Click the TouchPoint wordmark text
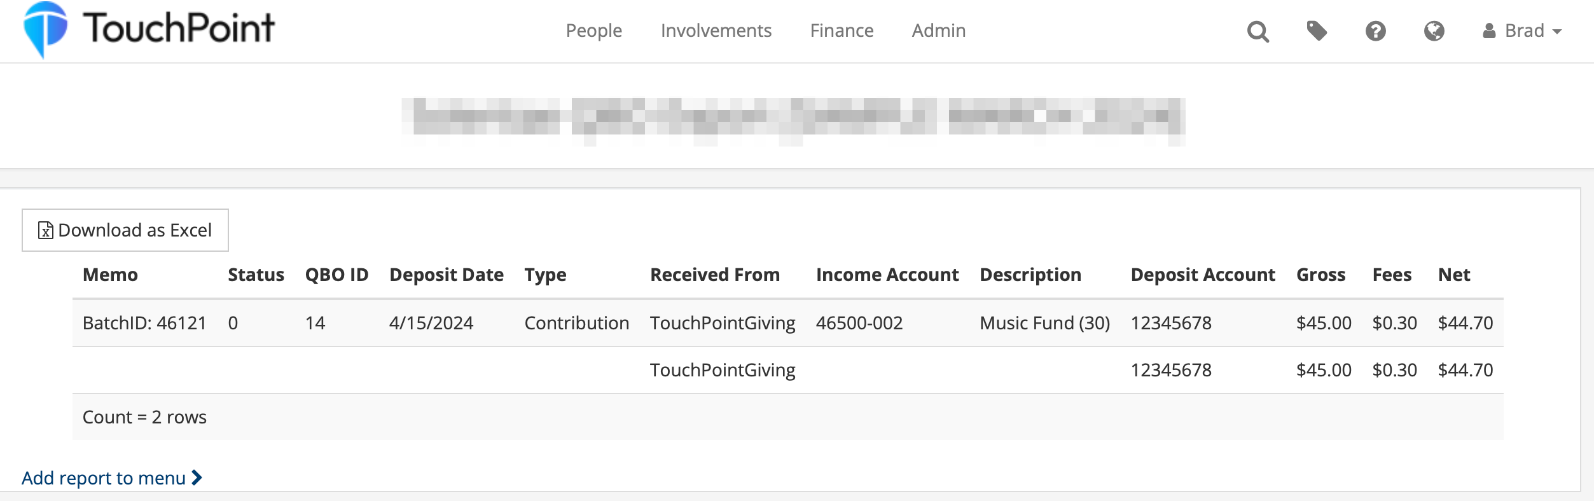Screen dimensions: 1594x501 tap(179, 28)
